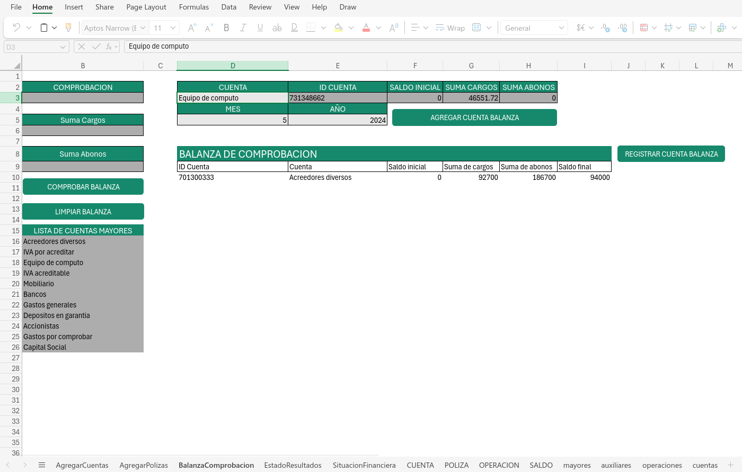Image resolution: width=742 pixels, height=472 pixels.
Task: Apply the yellow fill color bucket
Action: coord(339,28)
